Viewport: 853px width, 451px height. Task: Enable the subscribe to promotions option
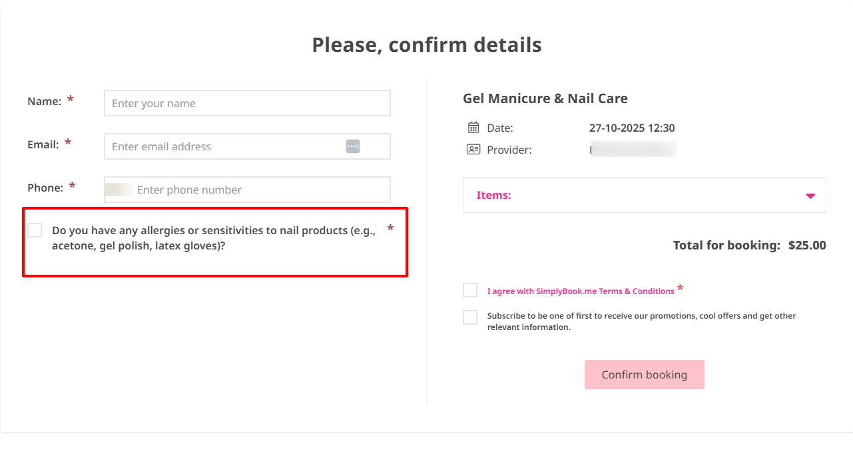point(469,317)
